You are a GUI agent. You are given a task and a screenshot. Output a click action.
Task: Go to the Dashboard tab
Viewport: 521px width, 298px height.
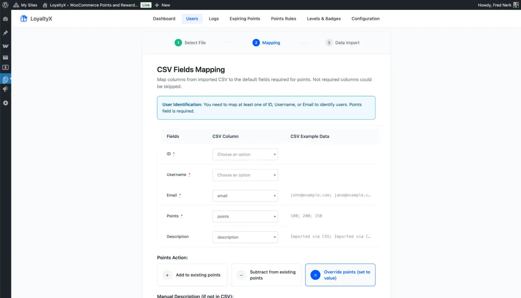click(x=164, y=19)
